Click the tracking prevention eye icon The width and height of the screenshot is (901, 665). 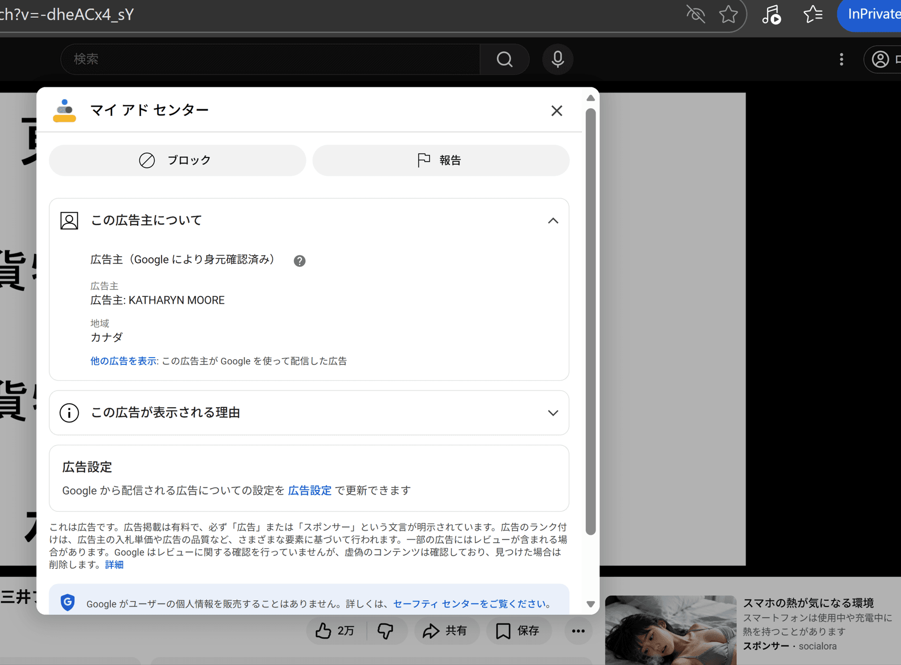coord(695,15)
